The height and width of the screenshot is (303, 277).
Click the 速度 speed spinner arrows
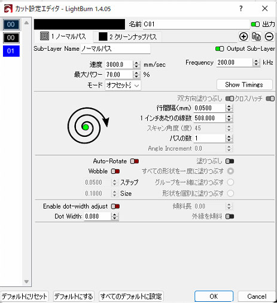click(x=136, y=65)
